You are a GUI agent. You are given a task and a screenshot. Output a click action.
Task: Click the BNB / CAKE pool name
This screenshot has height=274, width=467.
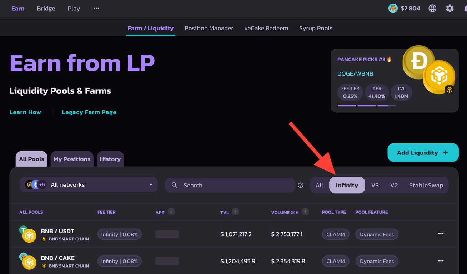[58, 258]
